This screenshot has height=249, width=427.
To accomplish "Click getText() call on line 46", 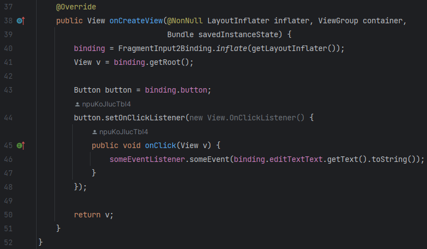I will tap(347, 159).
